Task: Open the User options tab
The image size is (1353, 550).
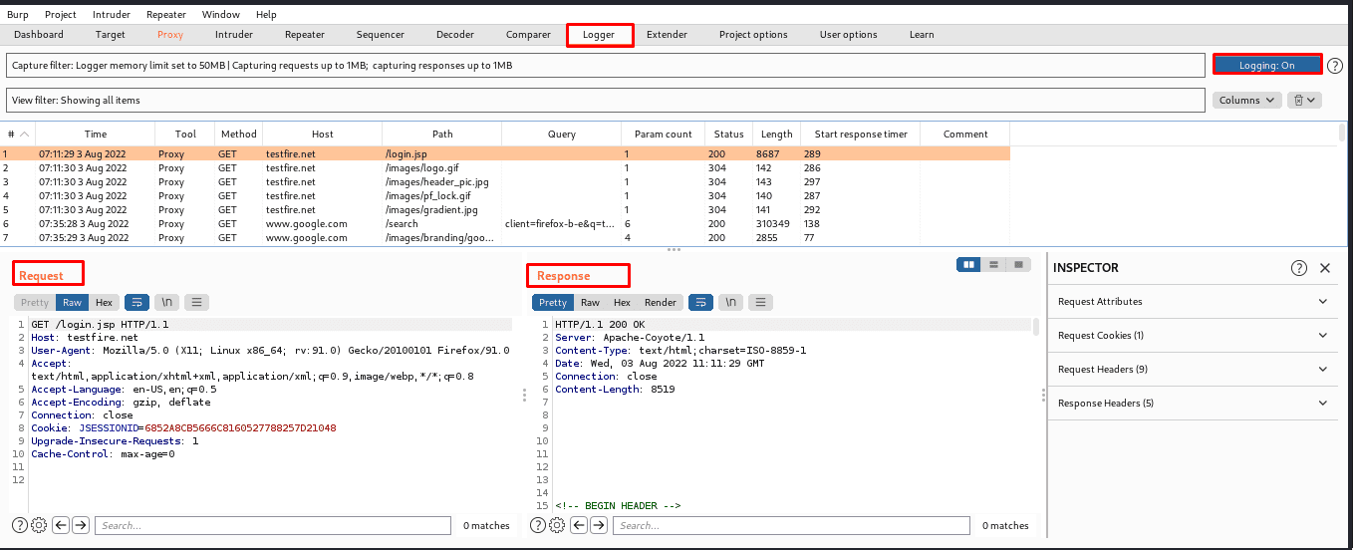Action: tap(849, 35)
